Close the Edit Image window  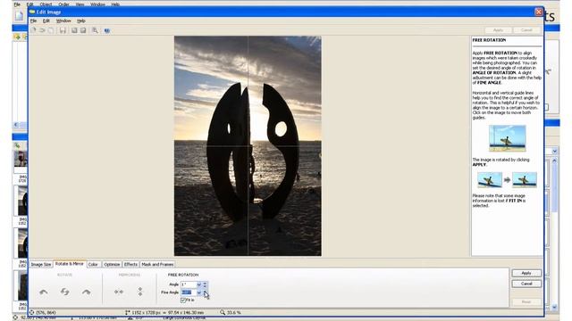click(538, 12)
